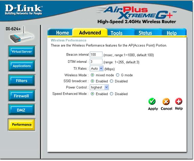Click the orange Cancel X icon

(x=167, y=102)
